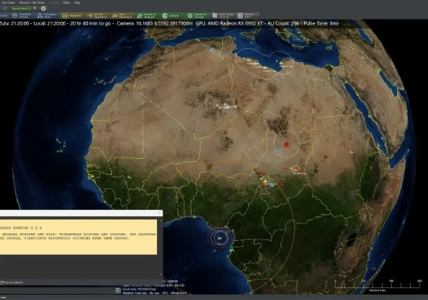Open the Sensors toolbar button

(172, 16)
